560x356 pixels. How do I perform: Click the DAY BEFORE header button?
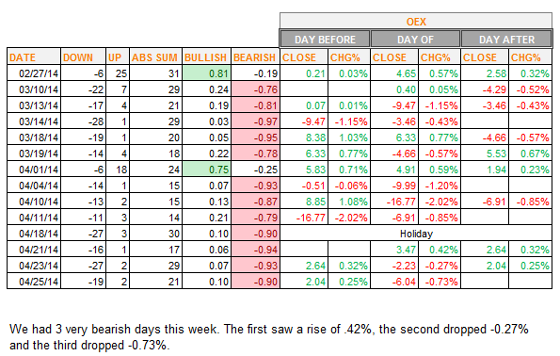(x=325, y=39)
